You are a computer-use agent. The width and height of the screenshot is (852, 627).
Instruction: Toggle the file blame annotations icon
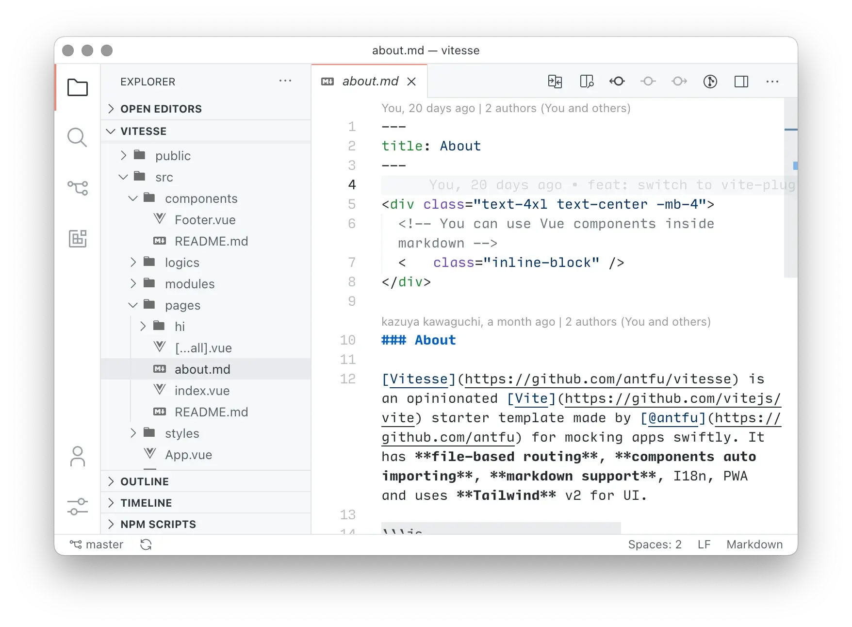(x=710, y=82)
